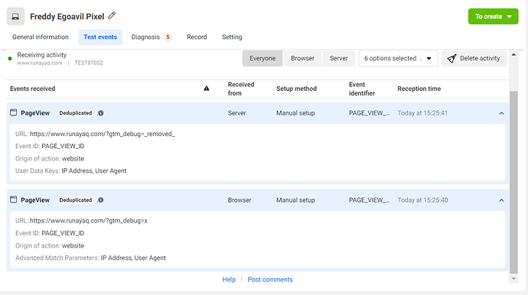
Task: Click scrollbar down arrow
Action: [513, 279]
